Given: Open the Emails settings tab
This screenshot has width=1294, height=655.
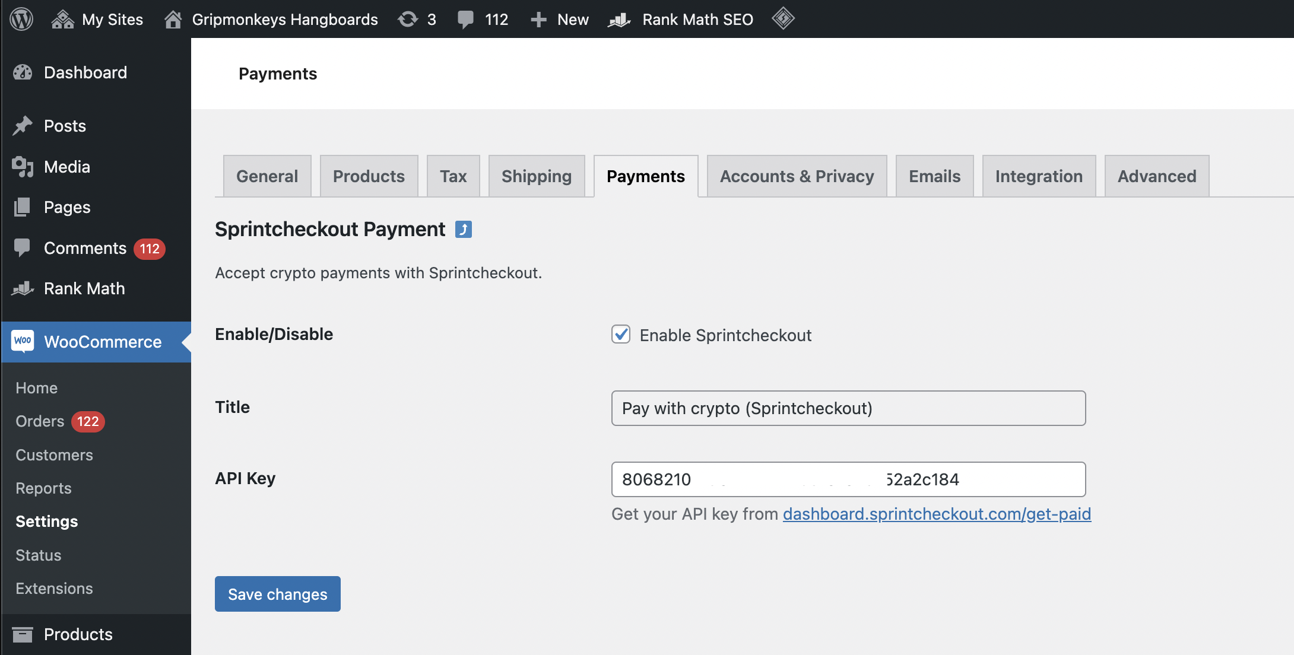Looking at the screenshot, I should point(934,176).
